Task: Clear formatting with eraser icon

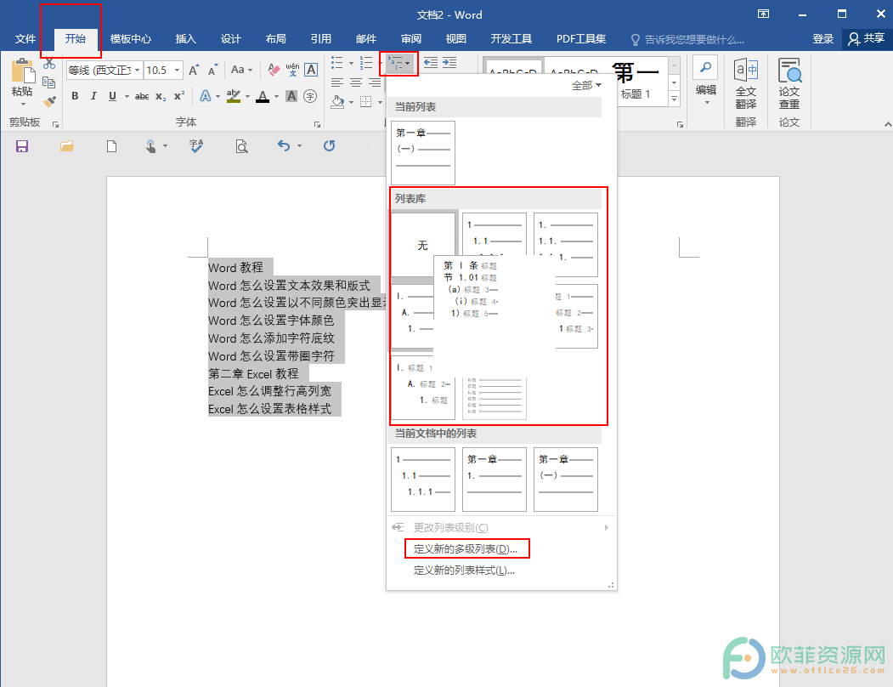Action: (x=274, y=70)
